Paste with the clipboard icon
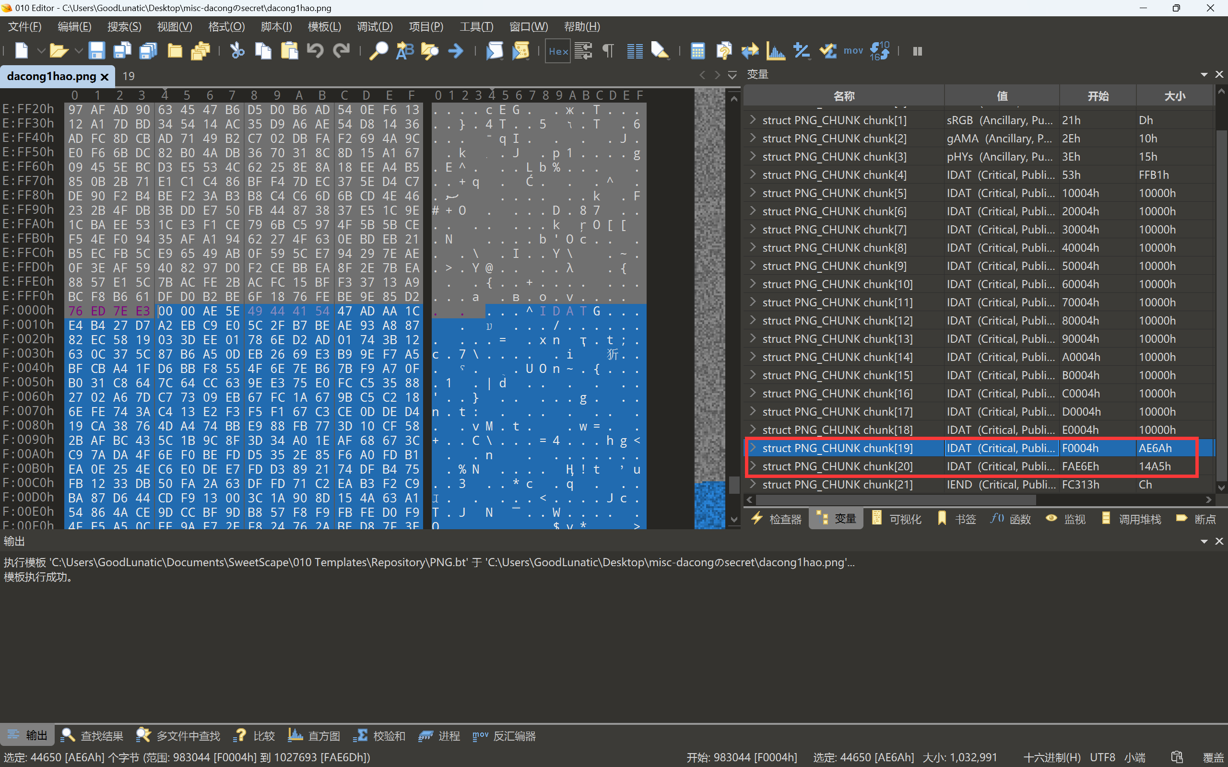This screenshot has width=1228, height=767. coord(289,51)
